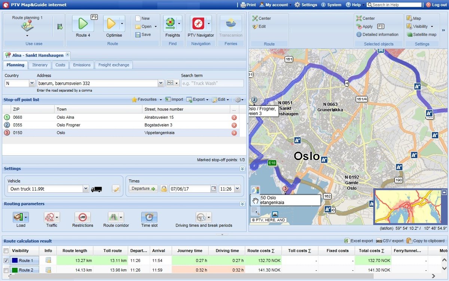The image size is (449, 281).
Task: Enable Route 2 visibility
Action: pos(6,270)
